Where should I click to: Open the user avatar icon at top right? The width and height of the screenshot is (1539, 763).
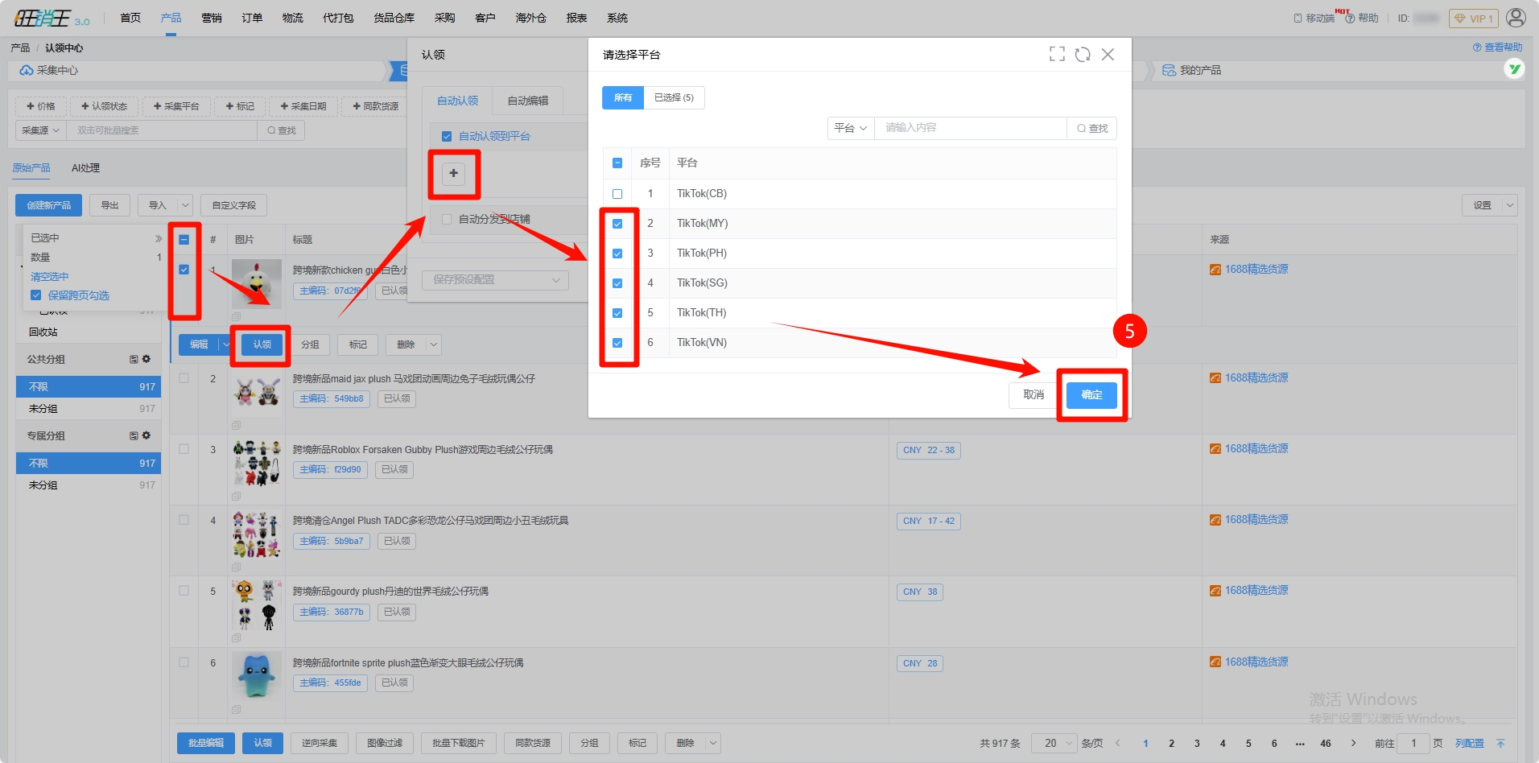(x=1516, y=18)
